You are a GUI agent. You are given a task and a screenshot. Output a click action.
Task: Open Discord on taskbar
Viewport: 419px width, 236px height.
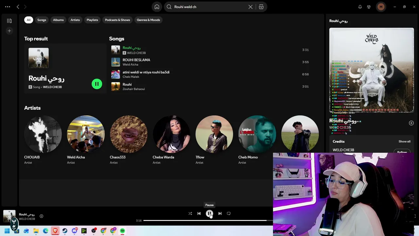click(x=74, y=231)
